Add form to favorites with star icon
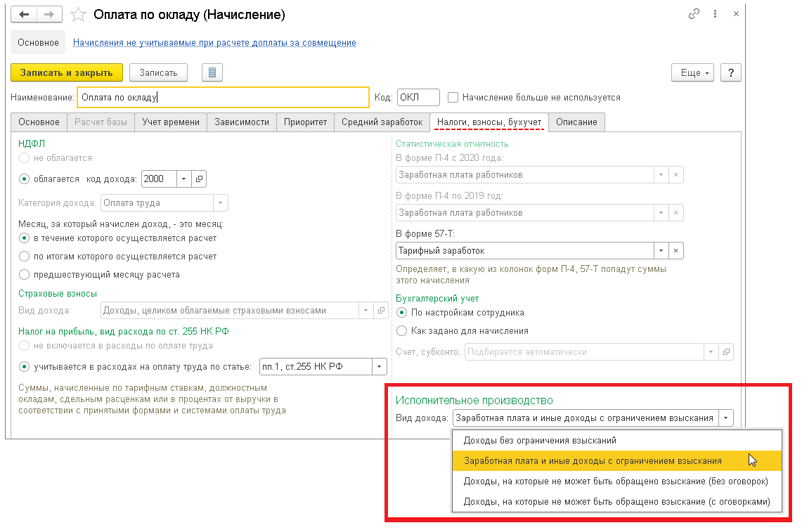The image size is (802, 530). pos(79,14)
